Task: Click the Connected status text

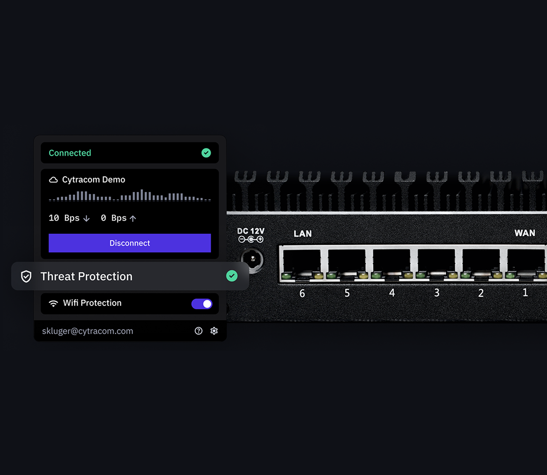Action: pos(70,152)
